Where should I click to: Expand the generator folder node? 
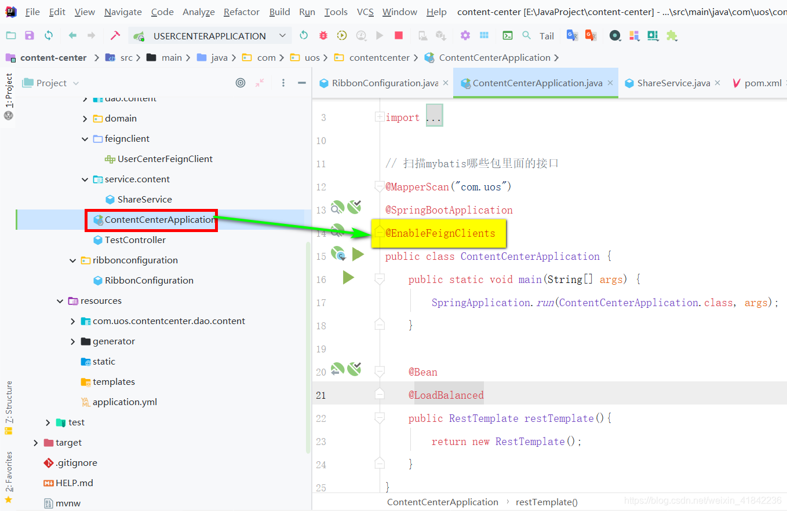[72, 341]
